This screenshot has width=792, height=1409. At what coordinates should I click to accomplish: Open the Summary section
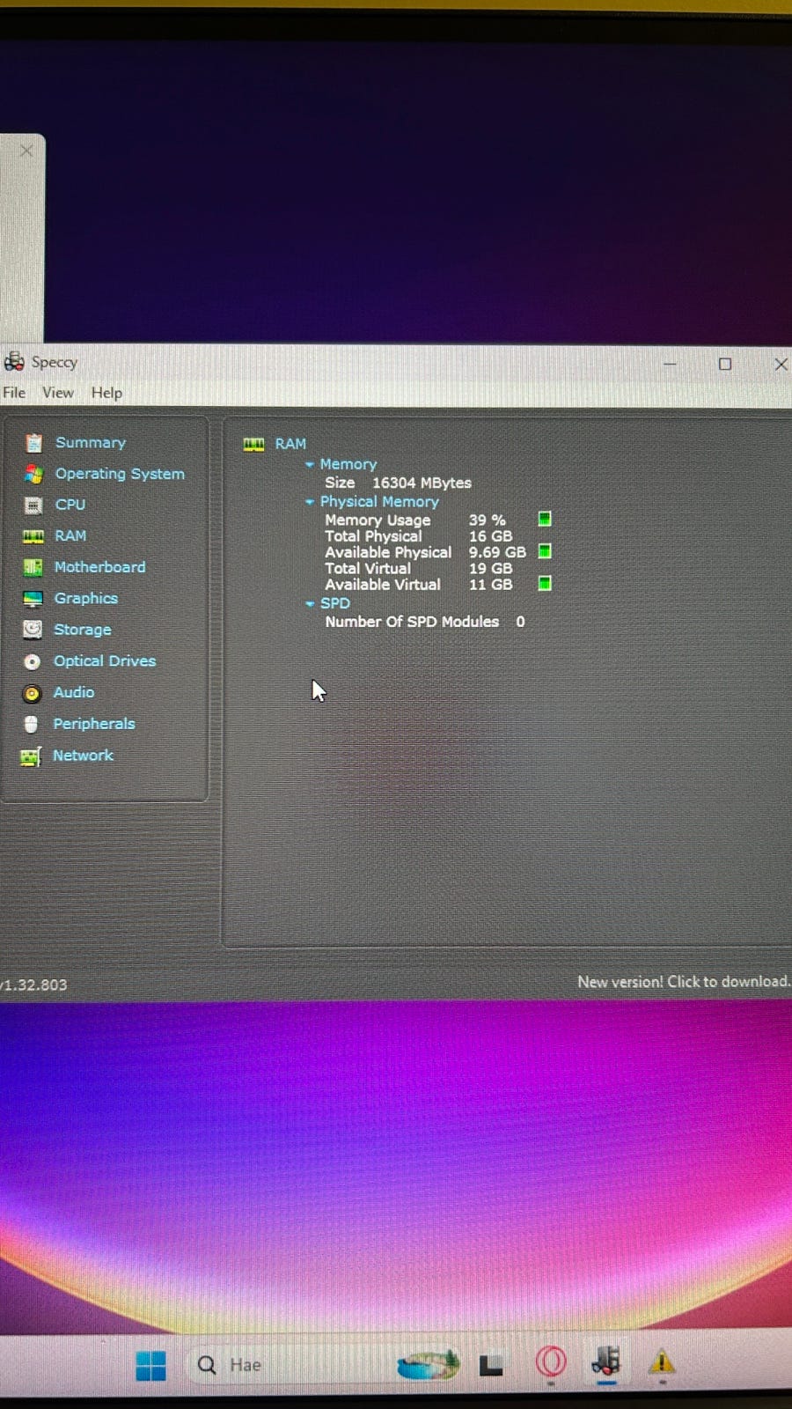point(91,442)
